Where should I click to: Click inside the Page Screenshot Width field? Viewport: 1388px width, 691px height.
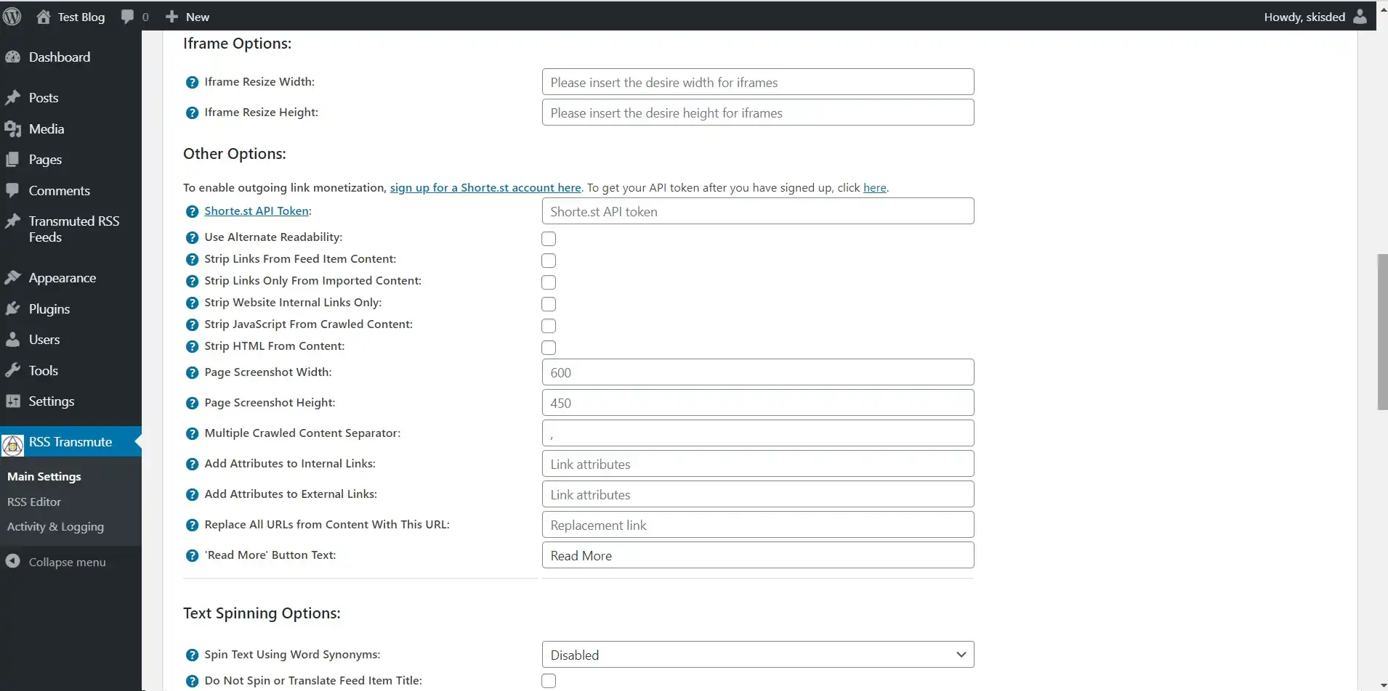[x=757, y=372]
